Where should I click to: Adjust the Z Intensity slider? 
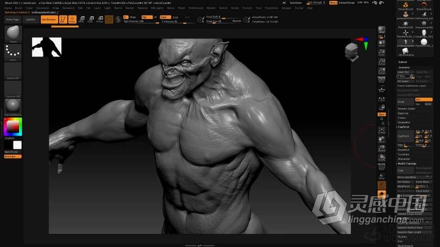pyautogui.click(x=178, y=22)
